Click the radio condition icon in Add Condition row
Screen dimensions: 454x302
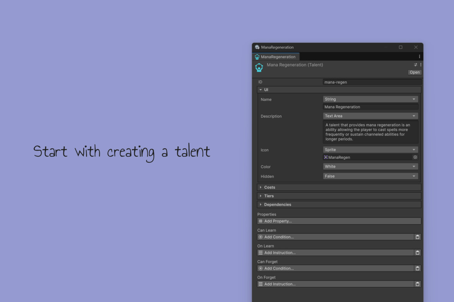coord(261,237)
